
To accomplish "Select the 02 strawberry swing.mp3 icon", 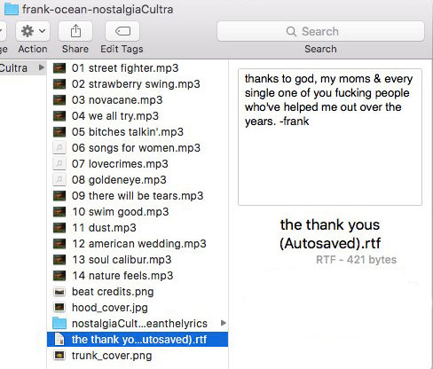I will click(59, 84).
